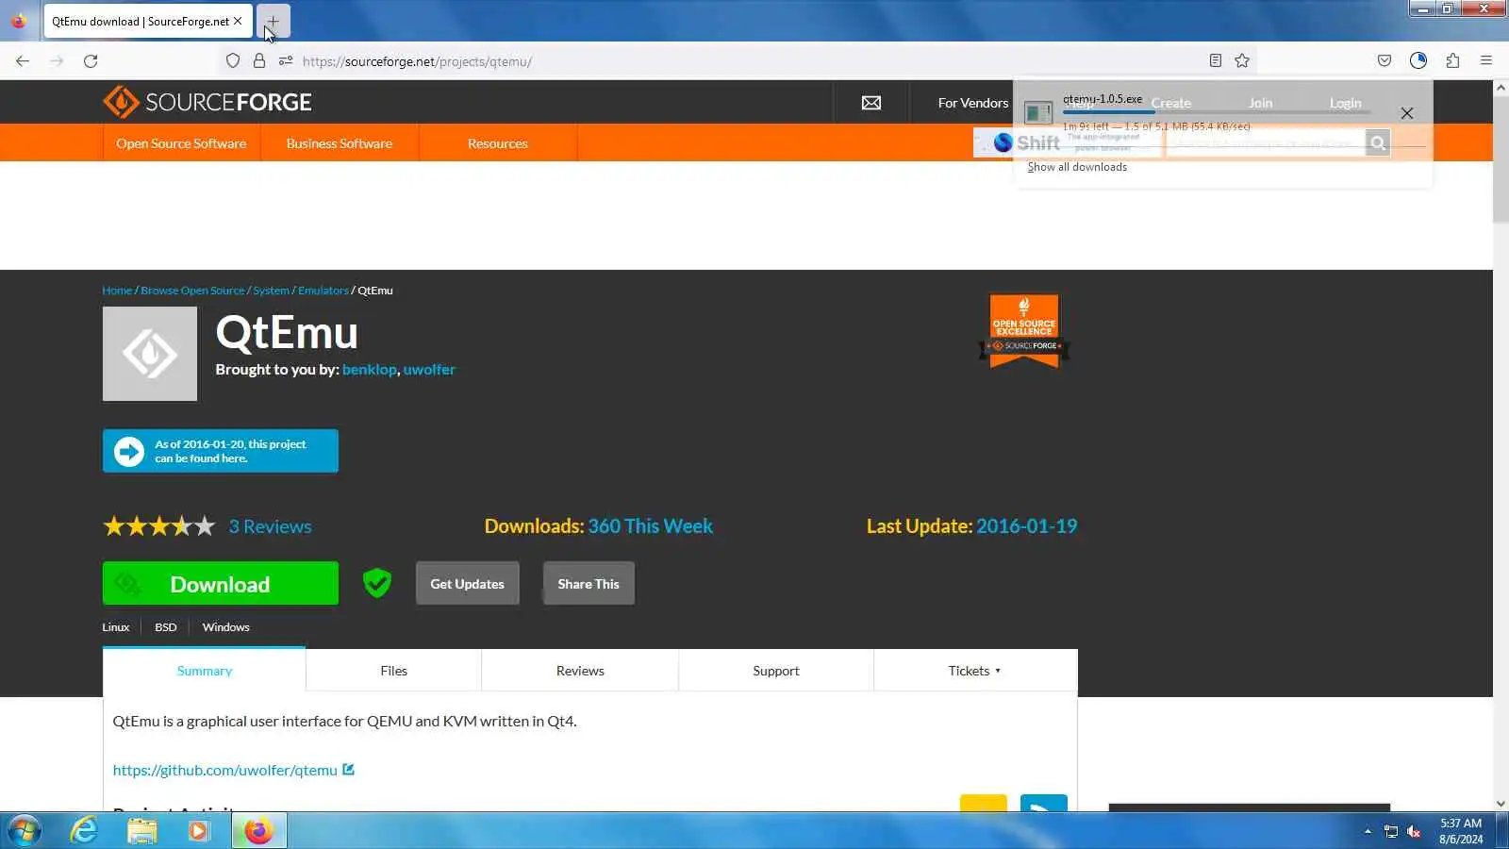
Task: Open the Business Software menu
Action: [340, 143]
